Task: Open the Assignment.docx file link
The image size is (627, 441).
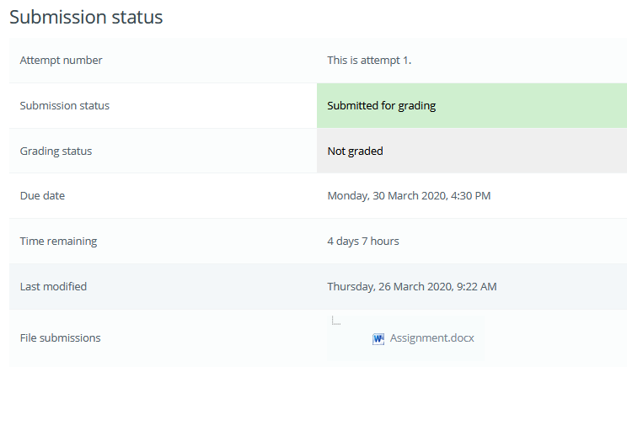Action: pos(431,338)
